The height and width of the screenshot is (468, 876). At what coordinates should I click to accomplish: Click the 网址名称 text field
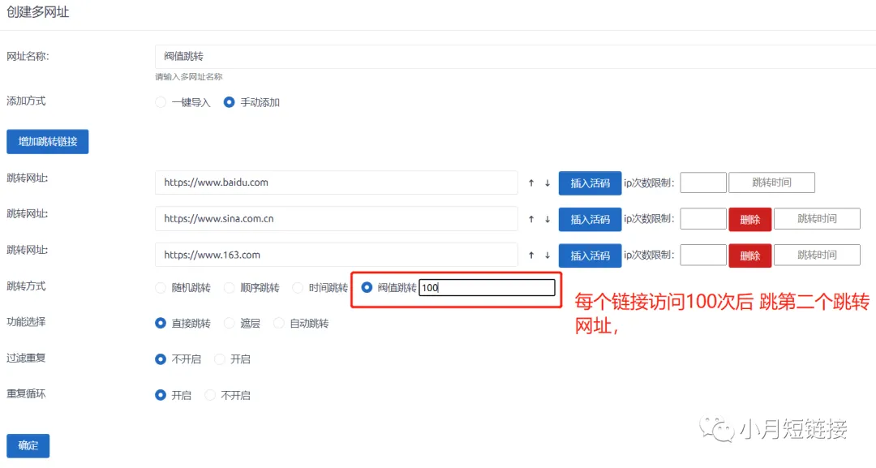pos(511,57)
